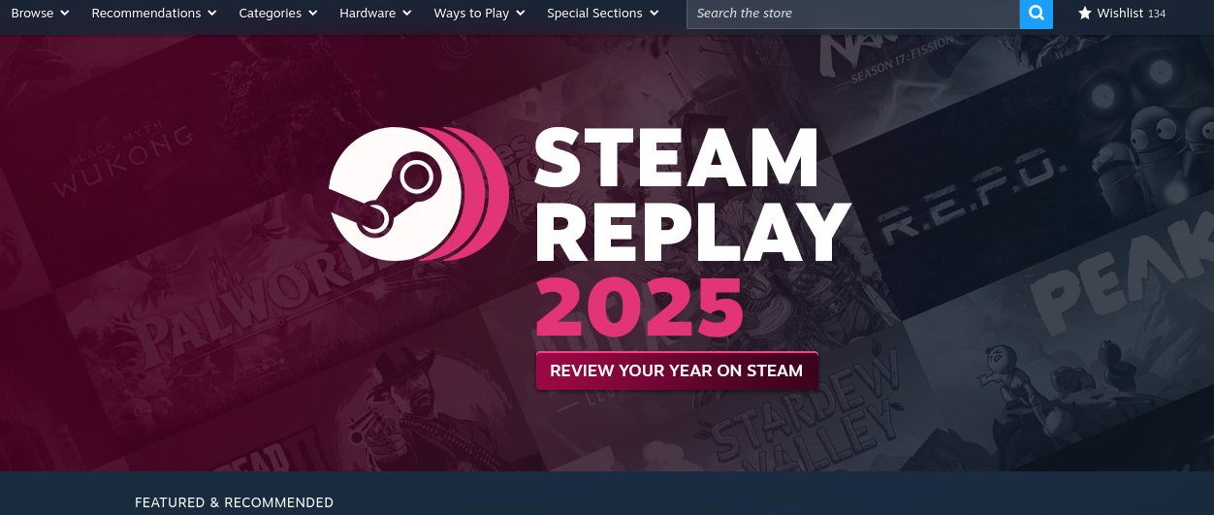Screen dimensions: 1214x515
Task: Focus the Search the store field
Action: pyautogui.click(x=853, y=14)
